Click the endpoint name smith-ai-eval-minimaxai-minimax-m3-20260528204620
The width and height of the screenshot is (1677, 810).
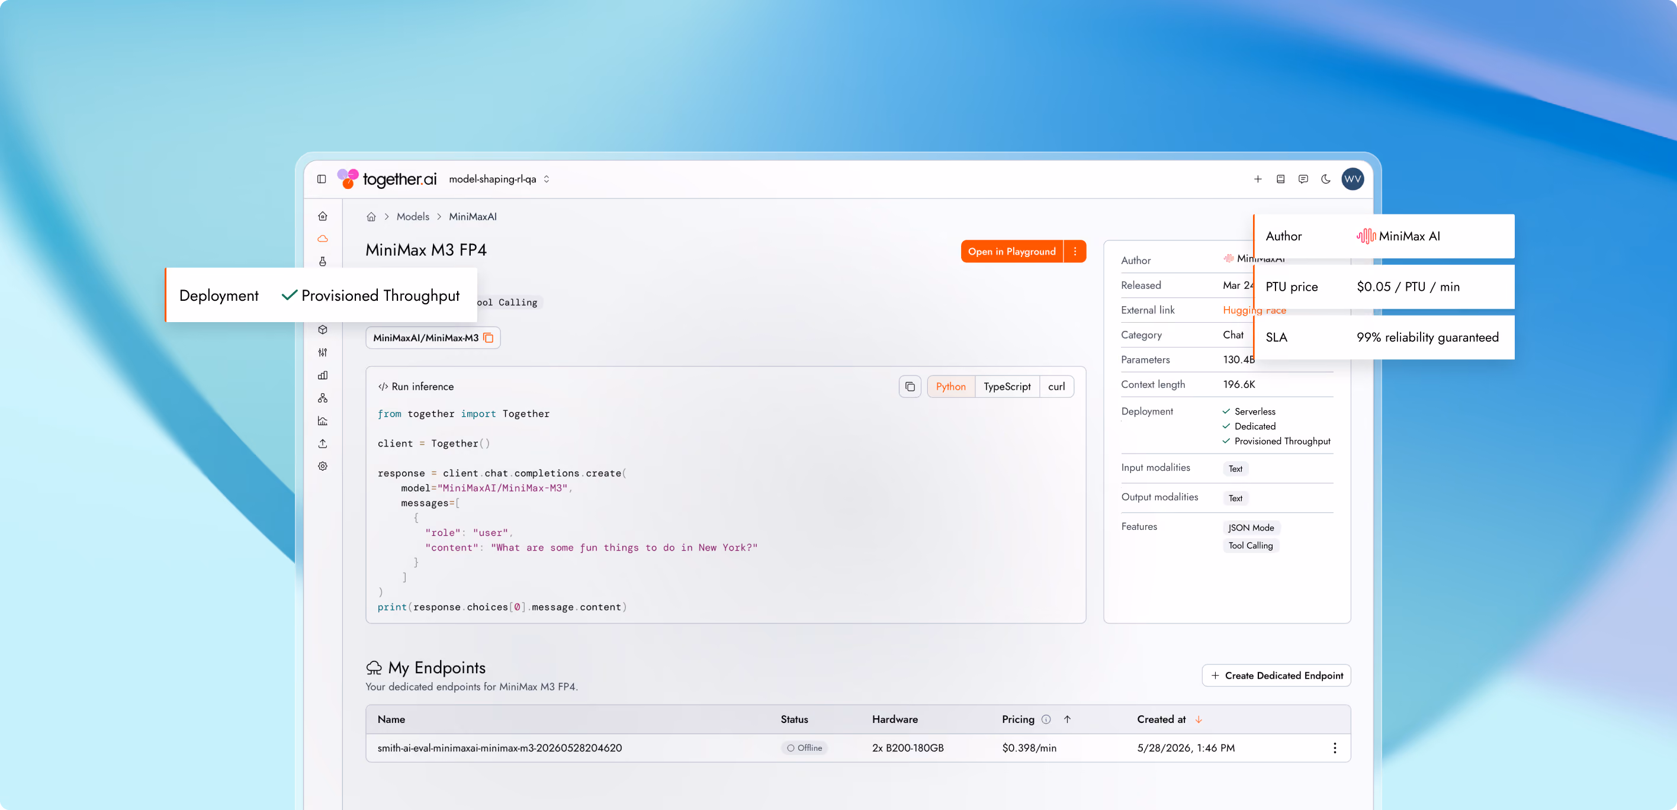point(499,748)
